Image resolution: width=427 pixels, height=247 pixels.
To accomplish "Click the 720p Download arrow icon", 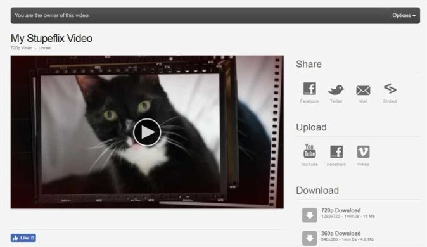I will 310,215.
